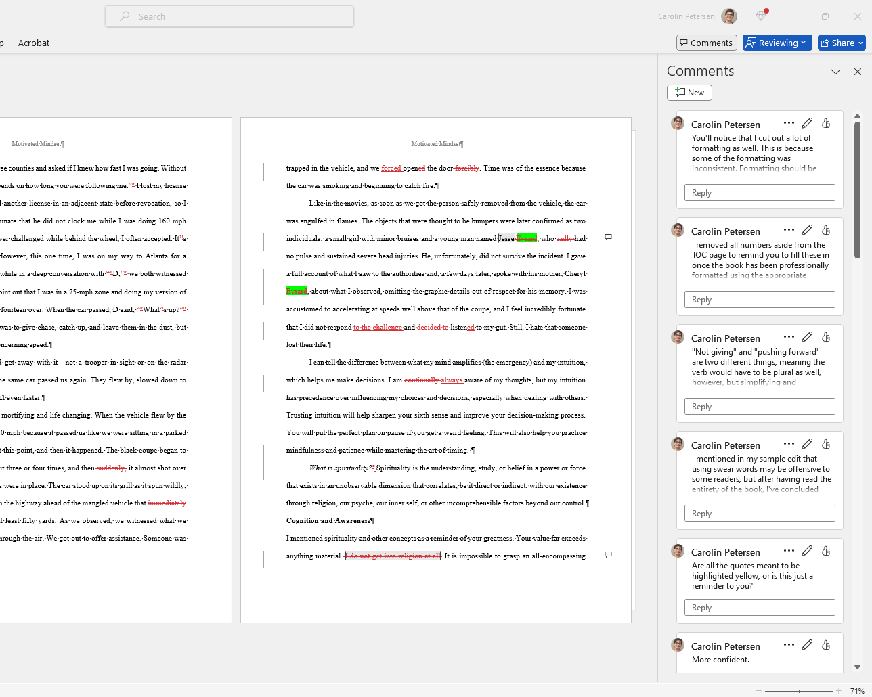Click the inserted word "always" in the document
Viewport: 872px width, 697px height.
(452, 380)
